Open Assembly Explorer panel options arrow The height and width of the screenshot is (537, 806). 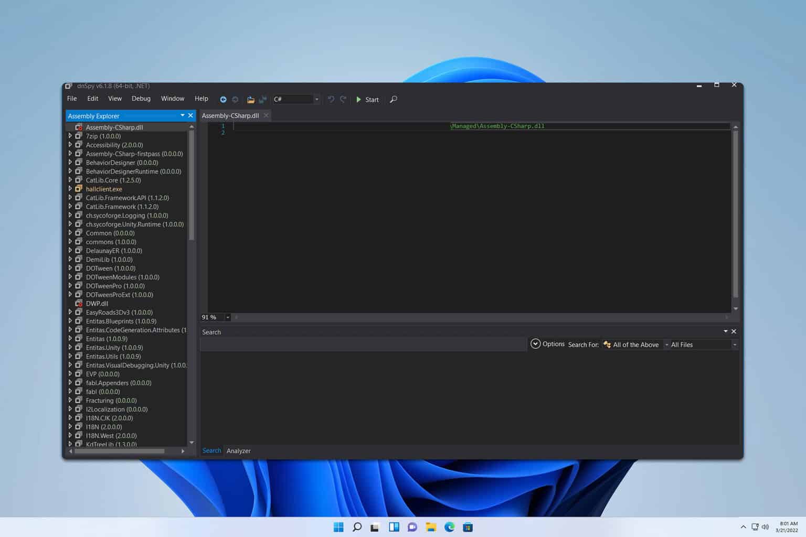coord(183,115)
